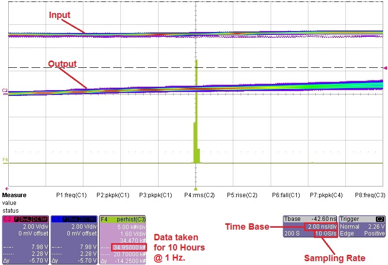Click the 10 GS/s sample rate in Tbase
Screen dimensions: 388x265
(x=325, y=233)
